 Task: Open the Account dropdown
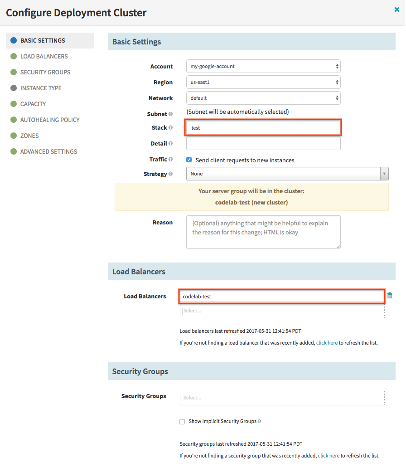(x=263, y=66)
